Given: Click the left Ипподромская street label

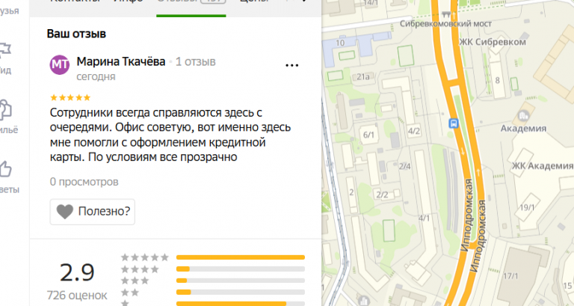Looking at the screenshot, I should pos(466,215).
